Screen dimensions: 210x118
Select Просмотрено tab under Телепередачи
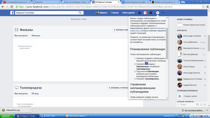click(x=21, y=94)
